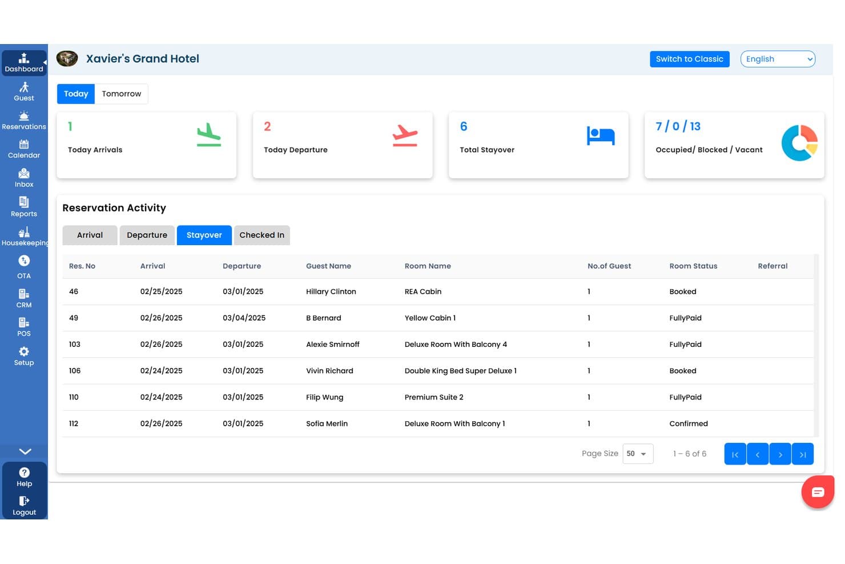Screen dimensions: 845x564
Task: Click the Today Departure card
Action: (343, 145)
